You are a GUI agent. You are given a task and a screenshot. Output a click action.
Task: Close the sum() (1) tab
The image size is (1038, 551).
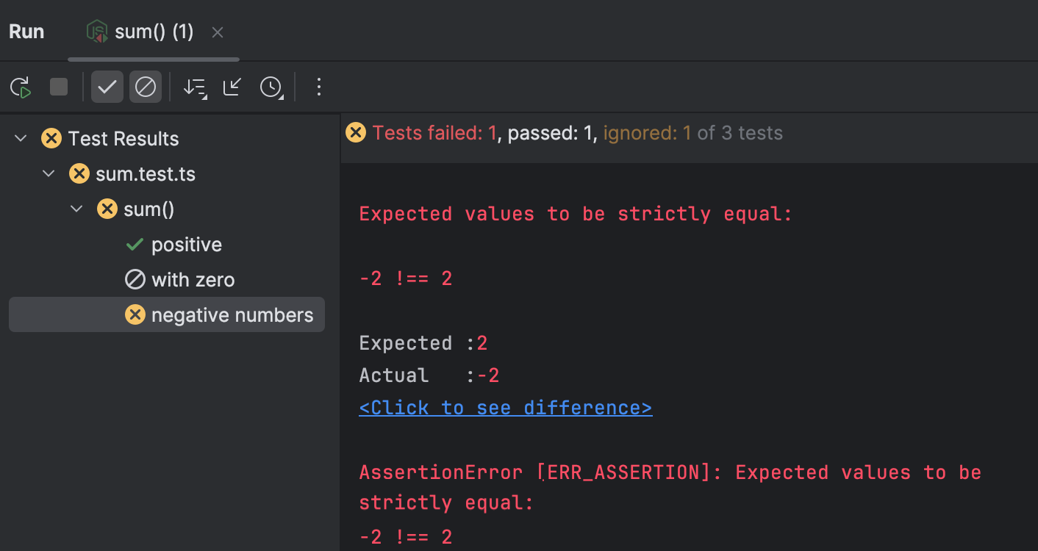pyautogui.click(x=218, y=32)
